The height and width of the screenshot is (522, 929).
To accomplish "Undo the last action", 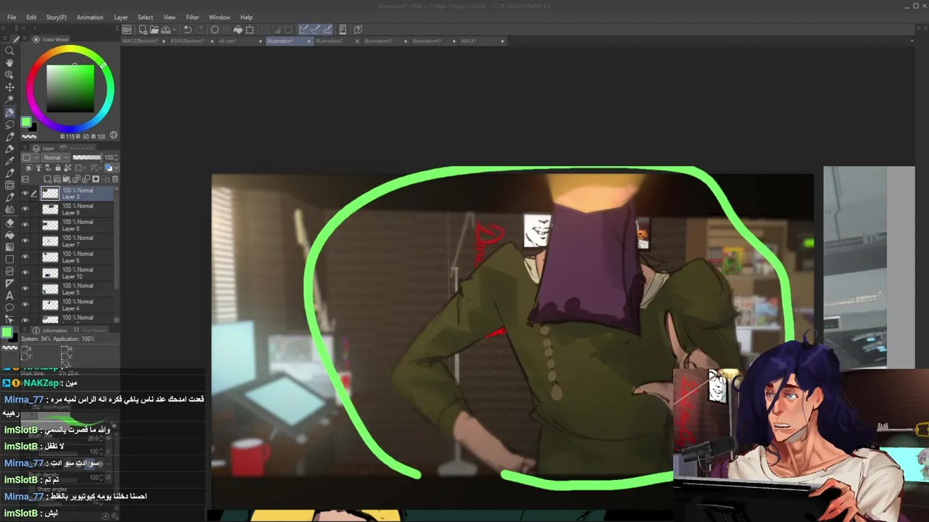I will [187, 30].
